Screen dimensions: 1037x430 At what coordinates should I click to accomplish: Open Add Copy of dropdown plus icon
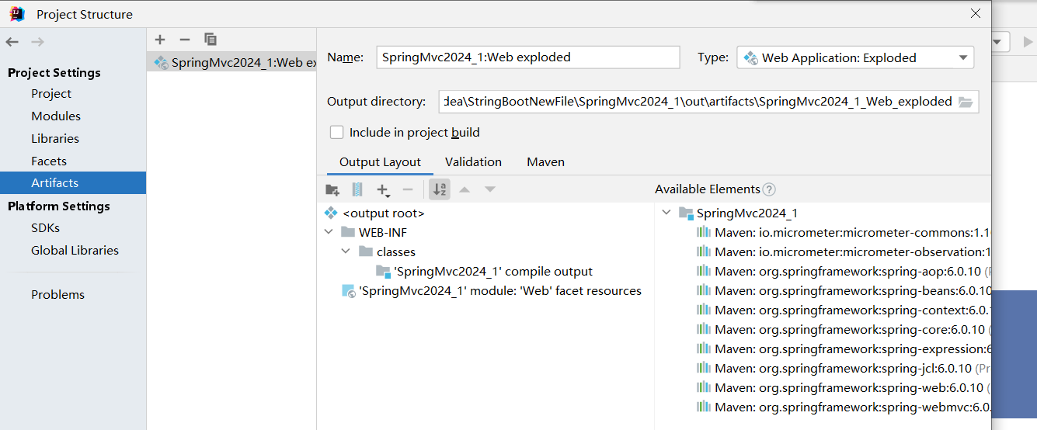pyautogui.click(x=383, y=189)
